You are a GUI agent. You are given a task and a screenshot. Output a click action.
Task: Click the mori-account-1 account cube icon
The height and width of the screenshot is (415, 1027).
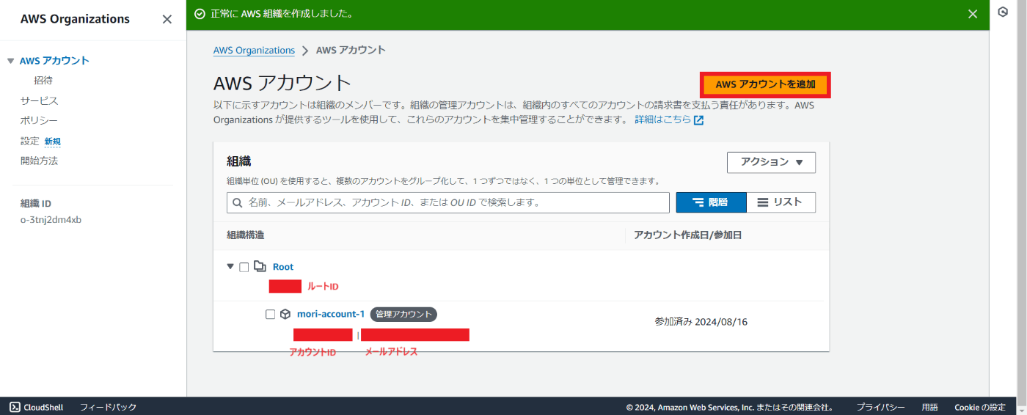pyautogui.click(x=285, y=314)
